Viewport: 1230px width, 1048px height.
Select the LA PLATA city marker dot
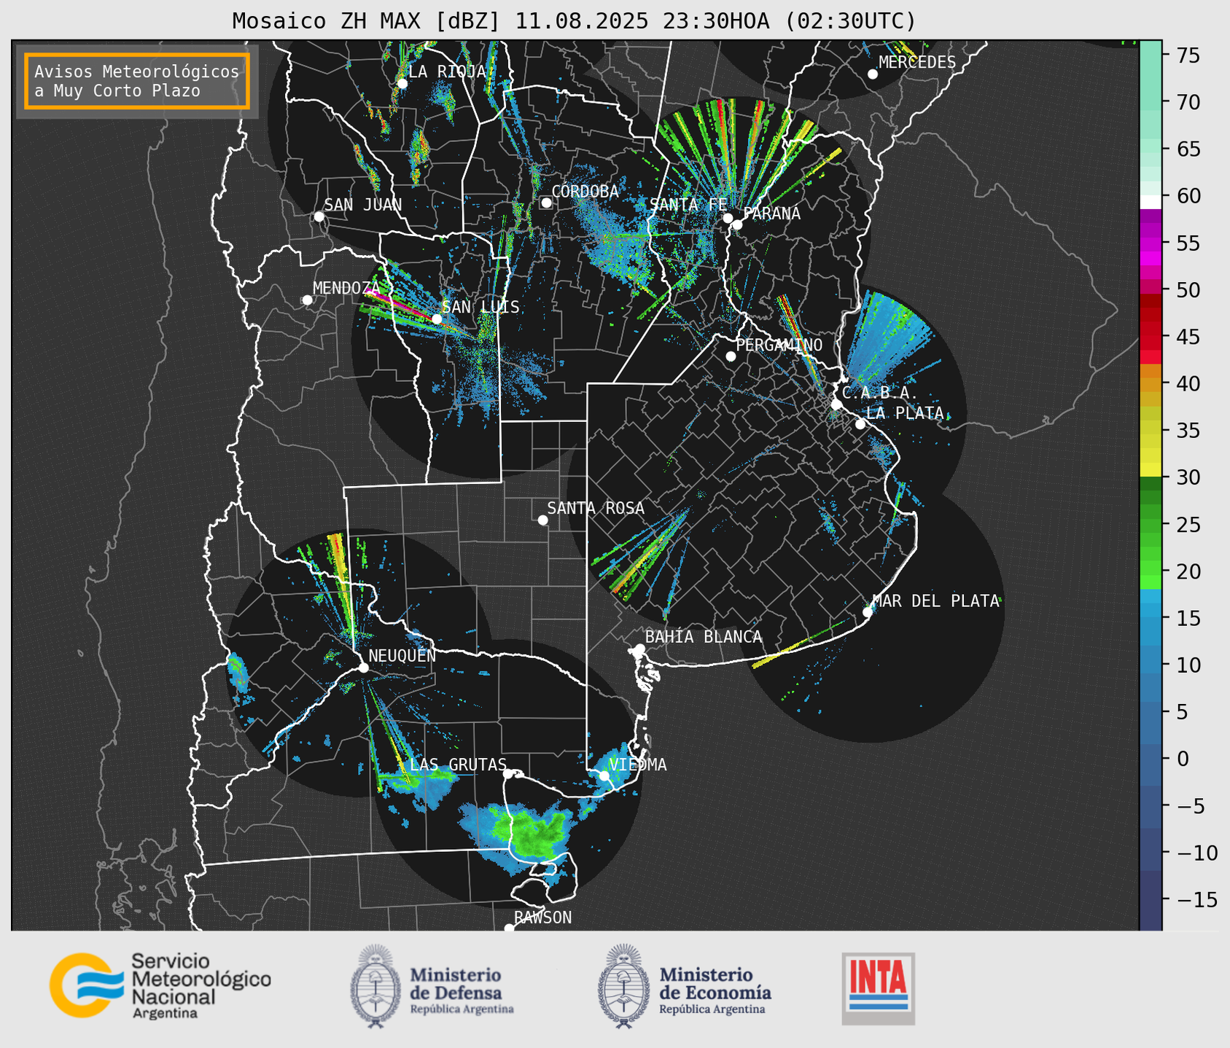pyautogui.click(x=860, y=424)
